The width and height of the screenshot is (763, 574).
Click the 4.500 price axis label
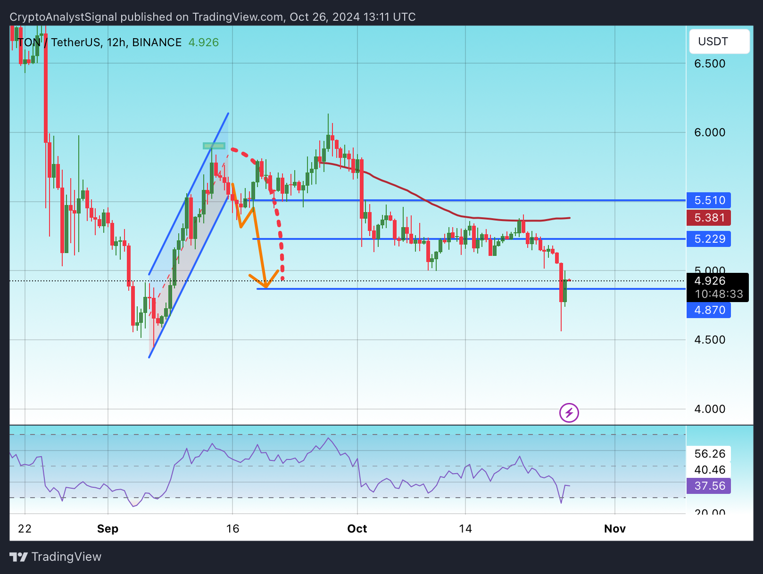pos(710,340)
